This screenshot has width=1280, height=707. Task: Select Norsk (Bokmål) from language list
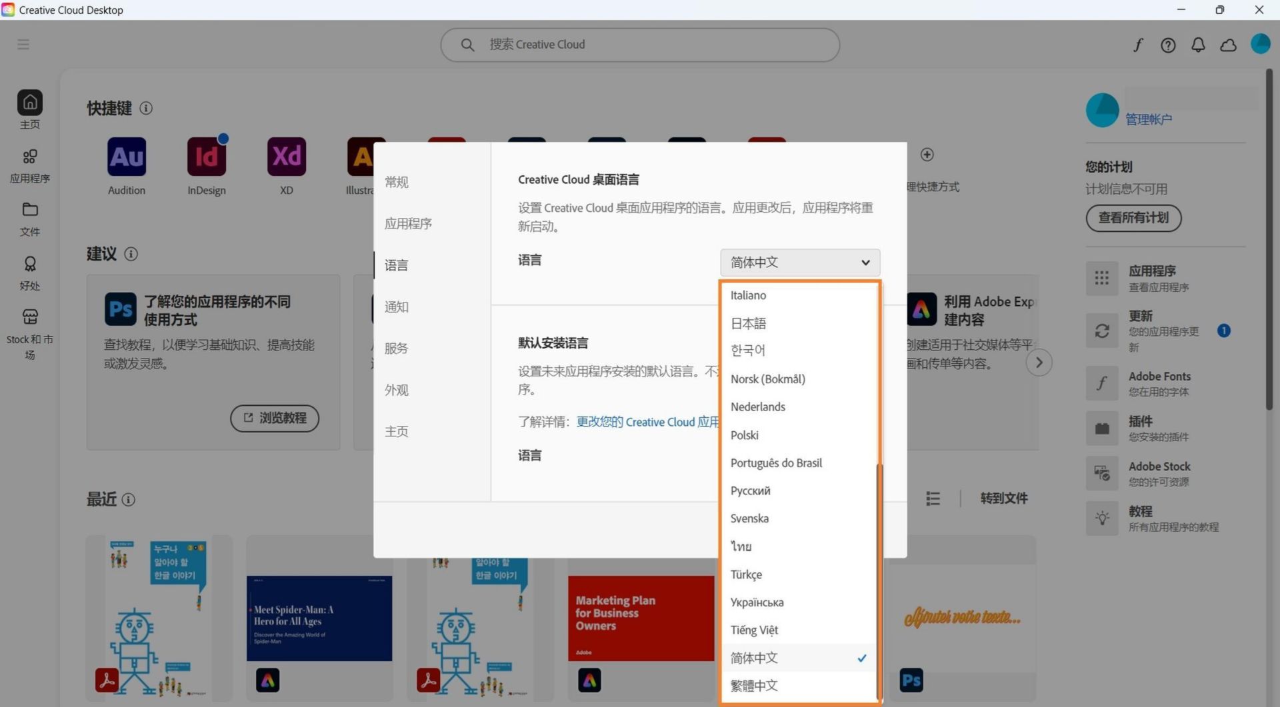799,379
